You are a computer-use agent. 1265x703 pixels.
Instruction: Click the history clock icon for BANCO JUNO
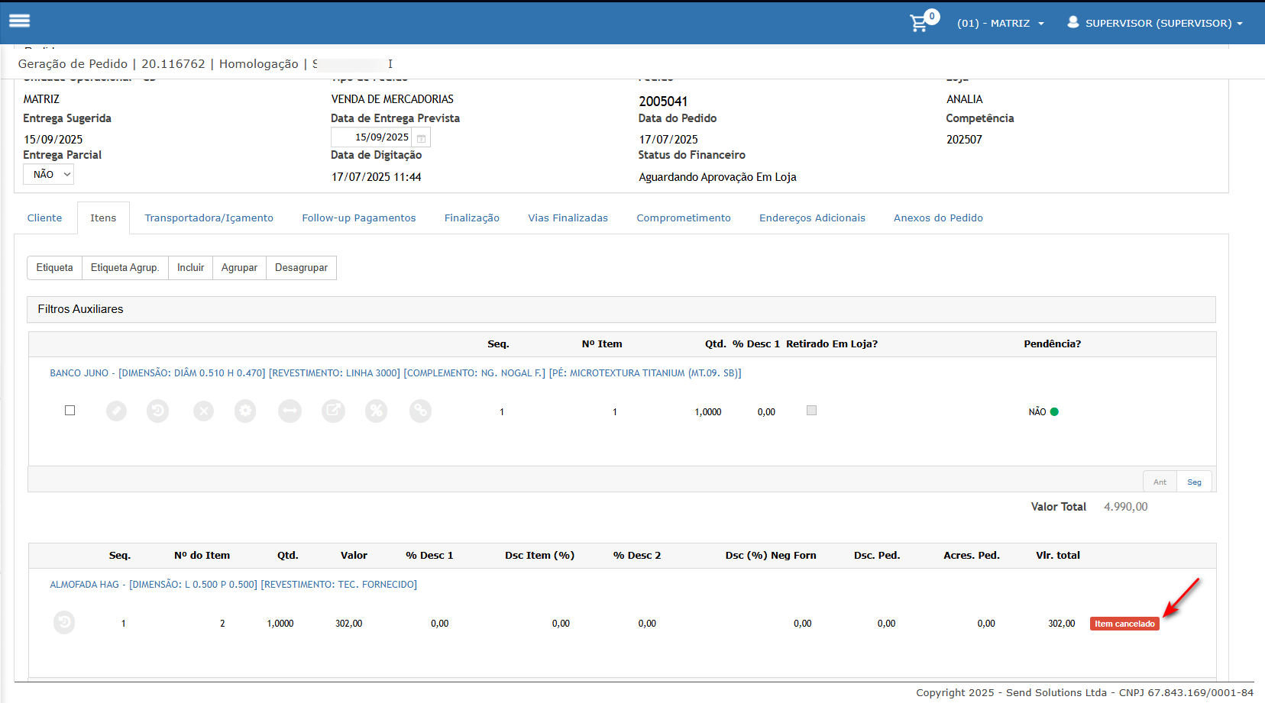(157, 411)
